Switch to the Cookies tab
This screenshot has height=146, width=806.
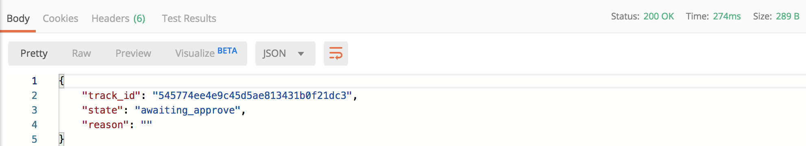(x=60, y=18)
